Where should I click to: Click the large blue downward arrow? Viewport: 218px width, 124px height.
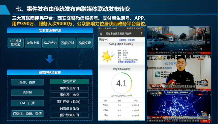[50, 59]
